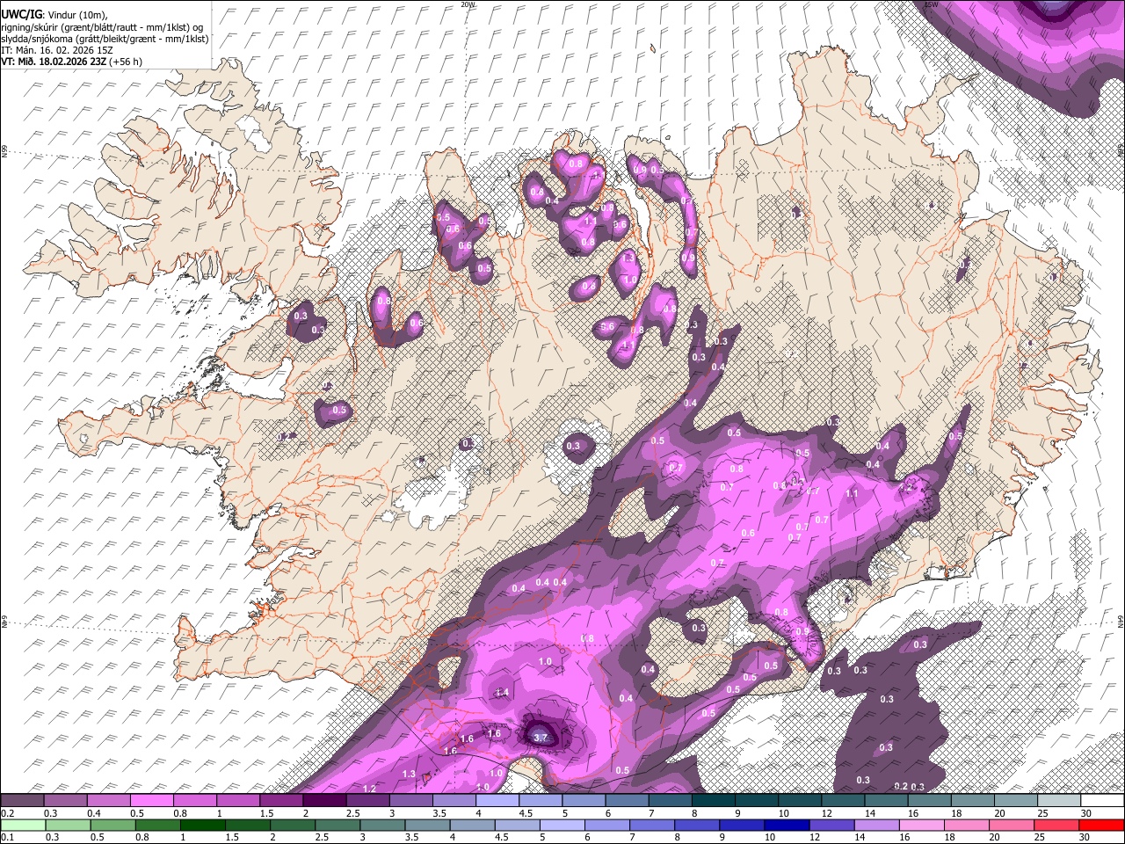Screen dimensions: 1125x844
Task: Click the bright red rain swatch after 30
Action: [1101, 825]
